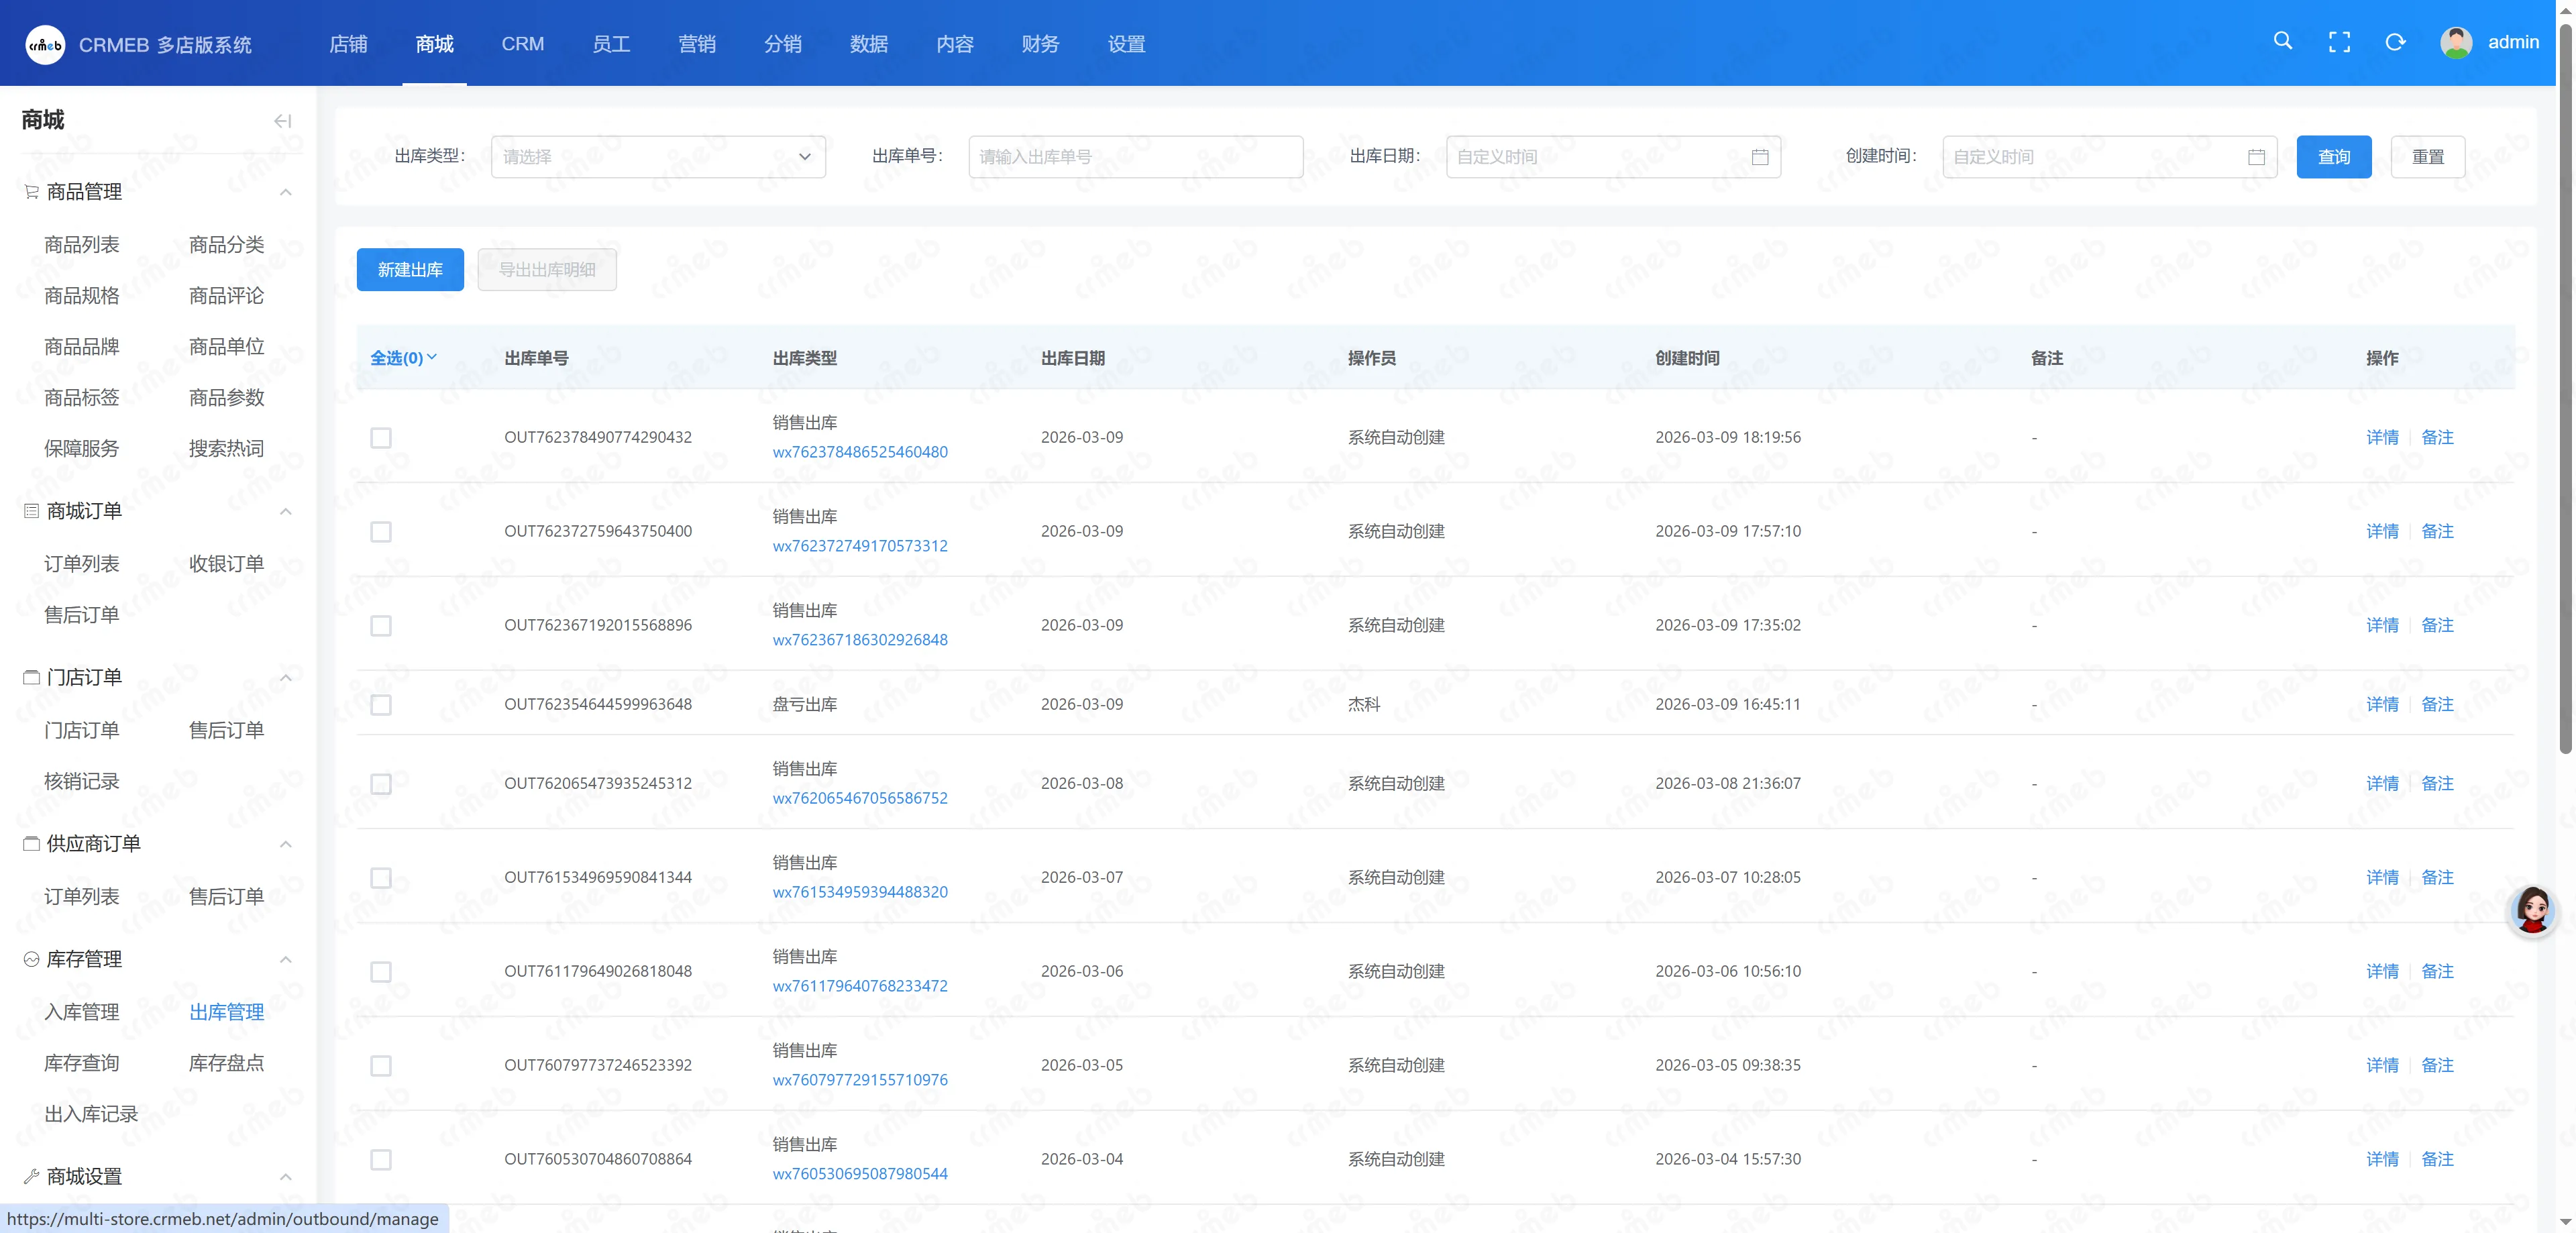
Task: Select checkbox for OUT762367192015568896
Action: (x=381, y=626)
